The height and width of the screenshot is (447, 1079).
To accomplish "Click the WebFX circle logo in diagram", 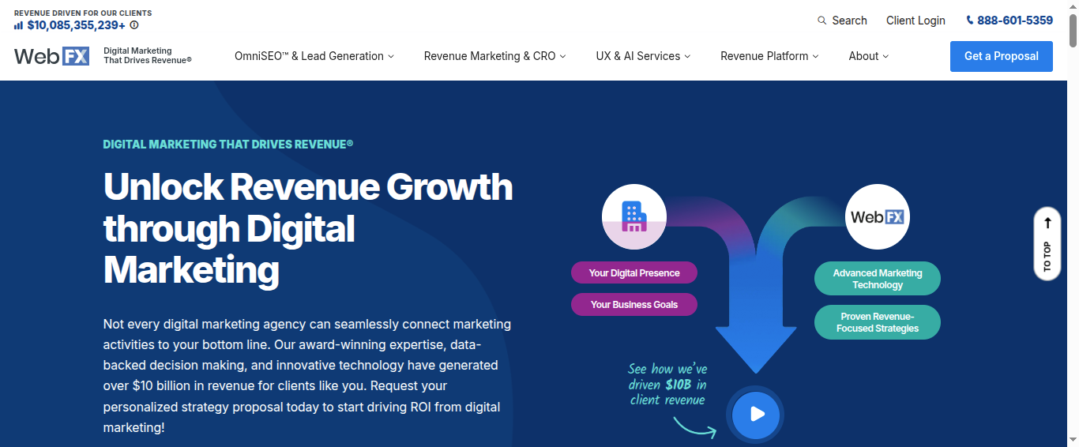I will point(877,216).
